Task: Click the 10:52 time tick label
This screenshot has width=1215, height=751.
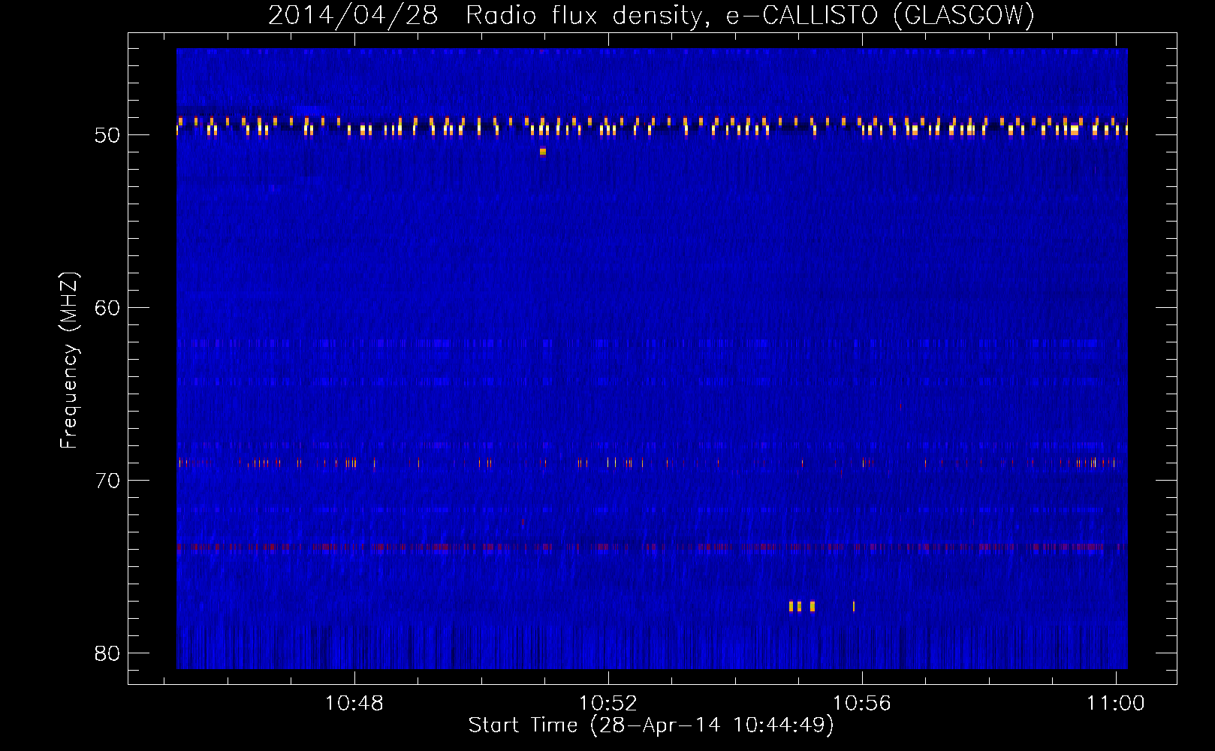Action: (607, 703)
